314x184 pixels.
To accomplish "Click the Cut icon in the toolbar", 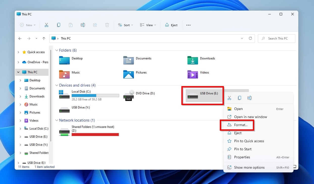I will [46, 25].
